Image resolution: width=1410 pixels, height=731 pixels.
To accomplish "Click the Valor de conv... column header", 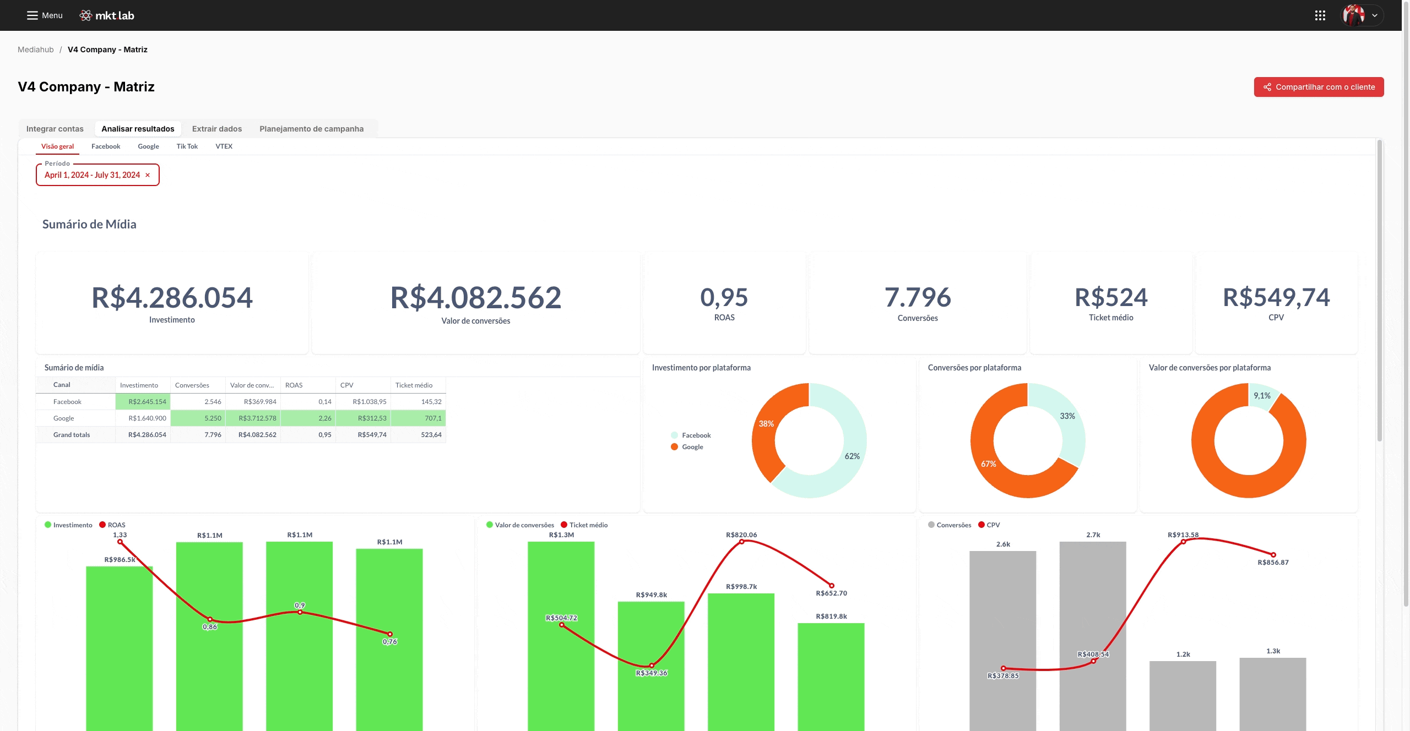I will click(253, 385).
